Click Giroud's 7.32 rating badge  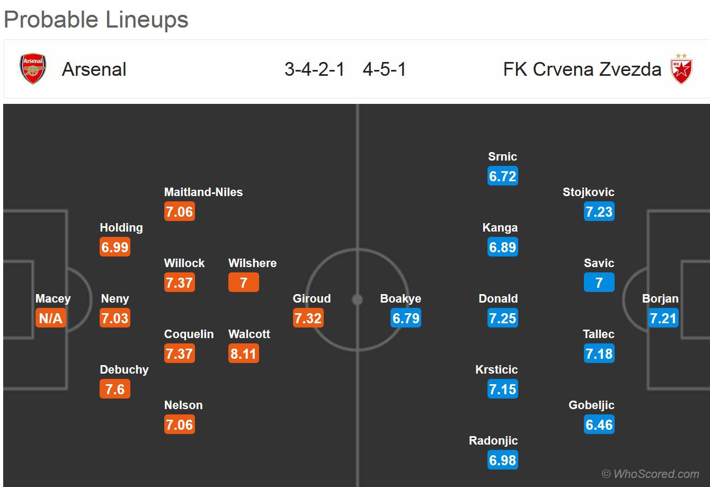[x=308, y=318]
